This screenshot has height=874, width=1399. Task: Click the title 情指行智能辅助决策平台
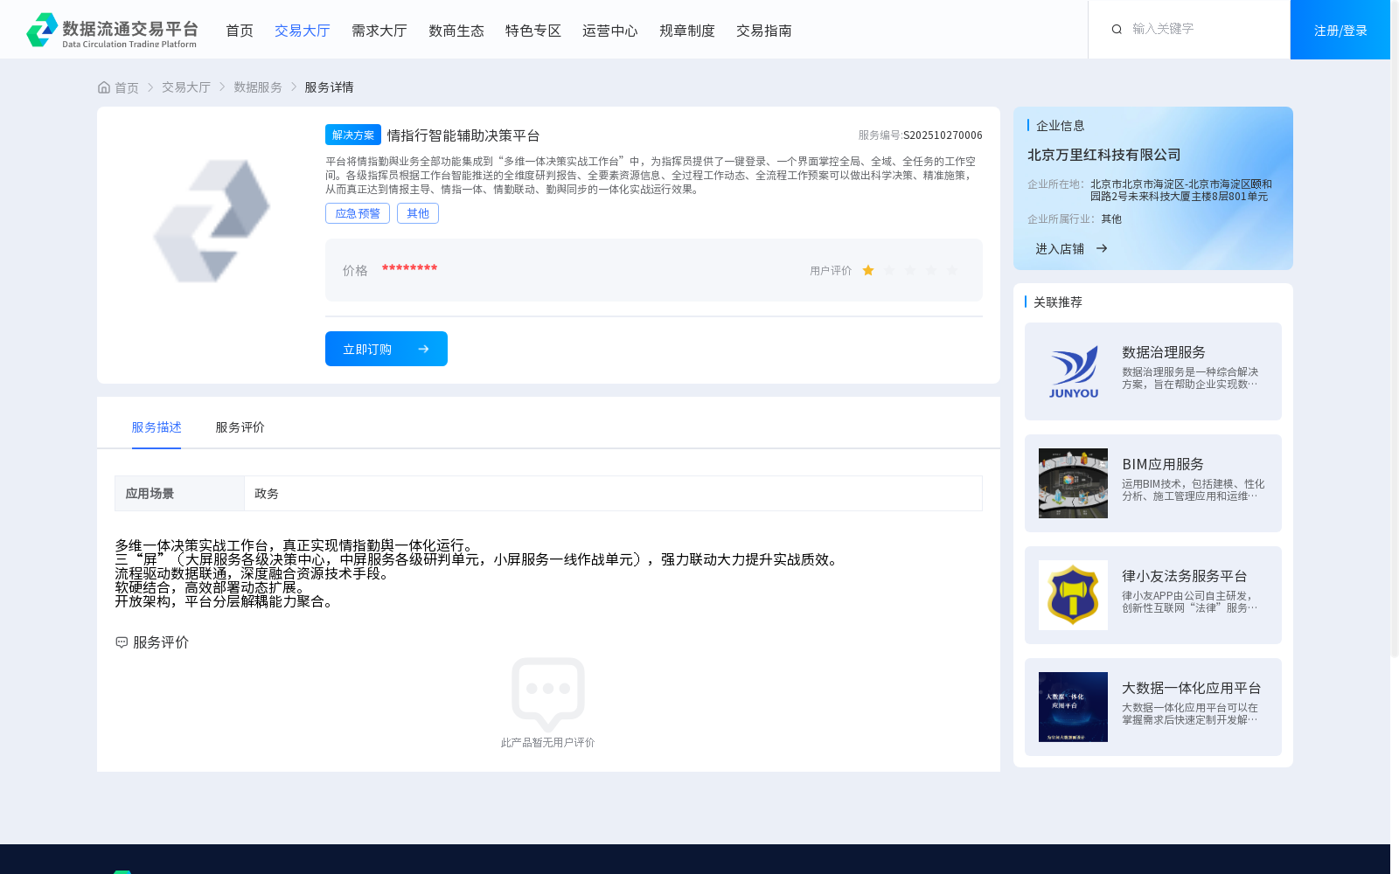463,135
